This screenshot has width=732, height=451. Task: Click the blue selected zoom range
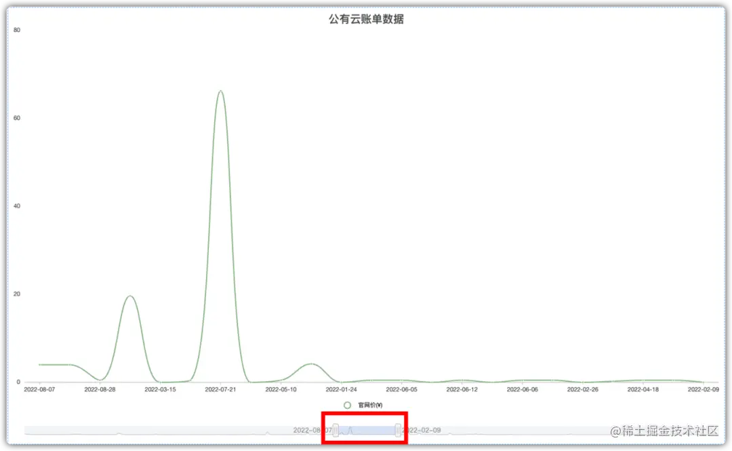point(367,431)
